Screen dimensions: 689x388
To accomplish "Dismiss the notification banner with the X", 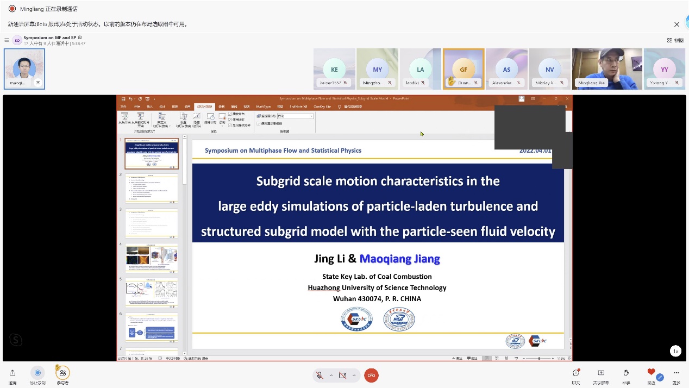I will (x=677, y=24).
